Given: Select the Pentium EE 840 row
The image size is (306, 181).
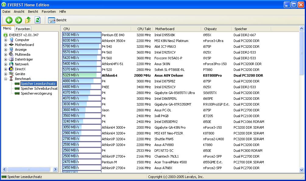Looking at the screenshot, I should coord(181,35).
